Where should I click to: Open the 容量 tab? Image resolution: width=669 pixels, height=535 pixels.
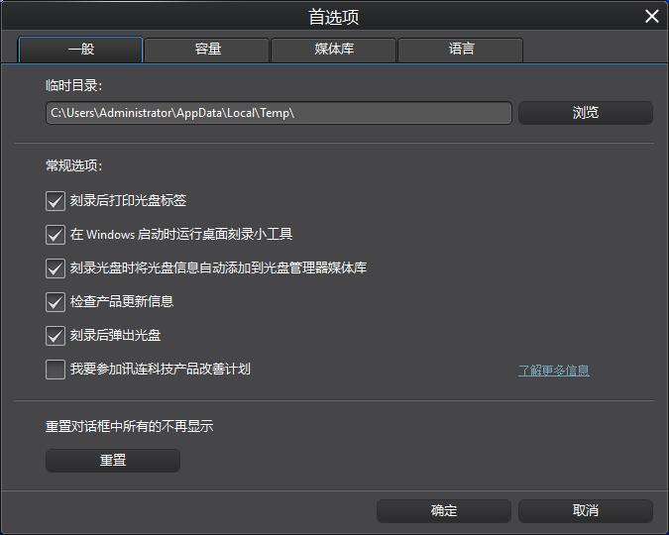(x=207, y=50)
